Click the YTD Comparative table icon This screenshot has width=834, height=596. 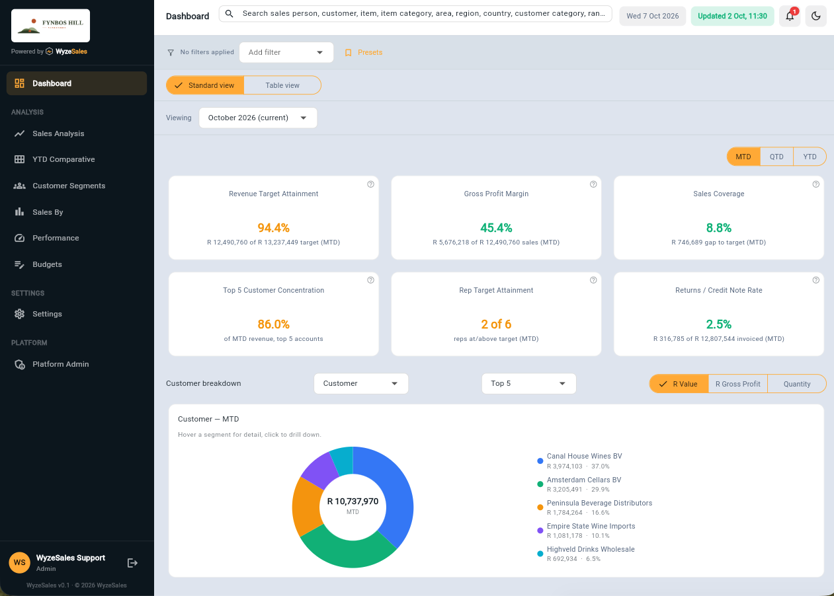click(x=19, y=159)
